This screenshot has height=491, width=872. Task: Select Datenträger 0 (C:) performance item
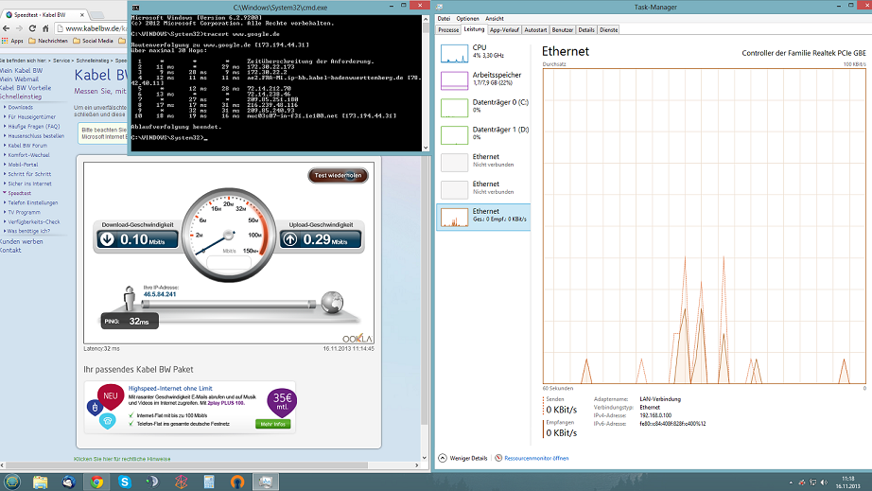click(x=483, y=107)
